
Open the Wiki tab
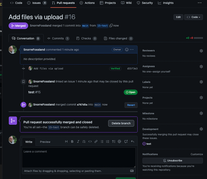point(126,3)
